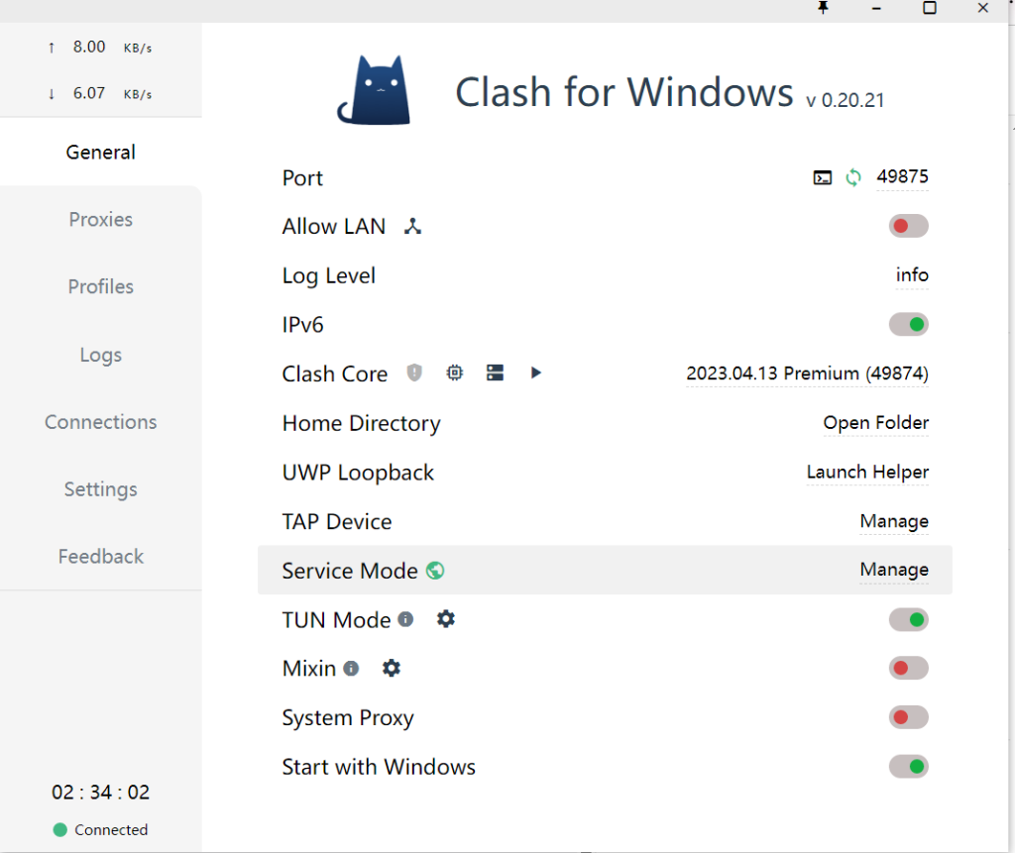
Task: Click the v 0.20.21 version text
Action: (845, 100)
